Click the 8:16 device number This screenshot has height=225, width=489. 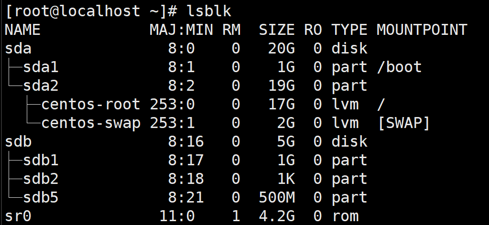(186, 141)
